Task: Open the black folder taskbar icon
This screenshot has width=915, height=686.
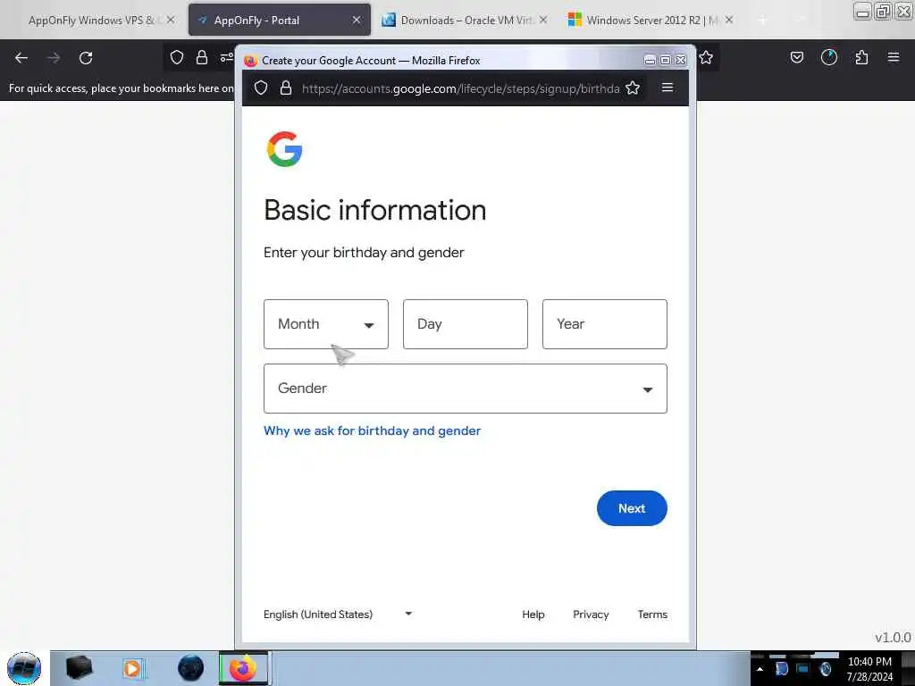Action: coord(80,668)
